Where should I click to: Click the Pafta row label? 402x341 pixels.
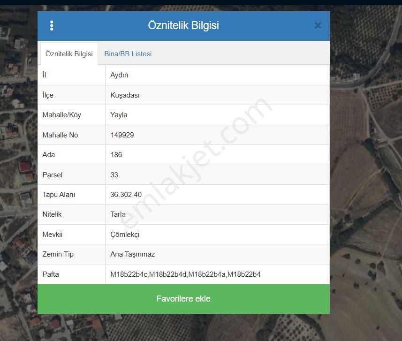[51, 274]
